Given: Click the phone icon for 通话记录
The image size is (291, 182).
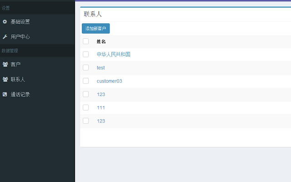Looking at the screenshot, I should point(5,94).
